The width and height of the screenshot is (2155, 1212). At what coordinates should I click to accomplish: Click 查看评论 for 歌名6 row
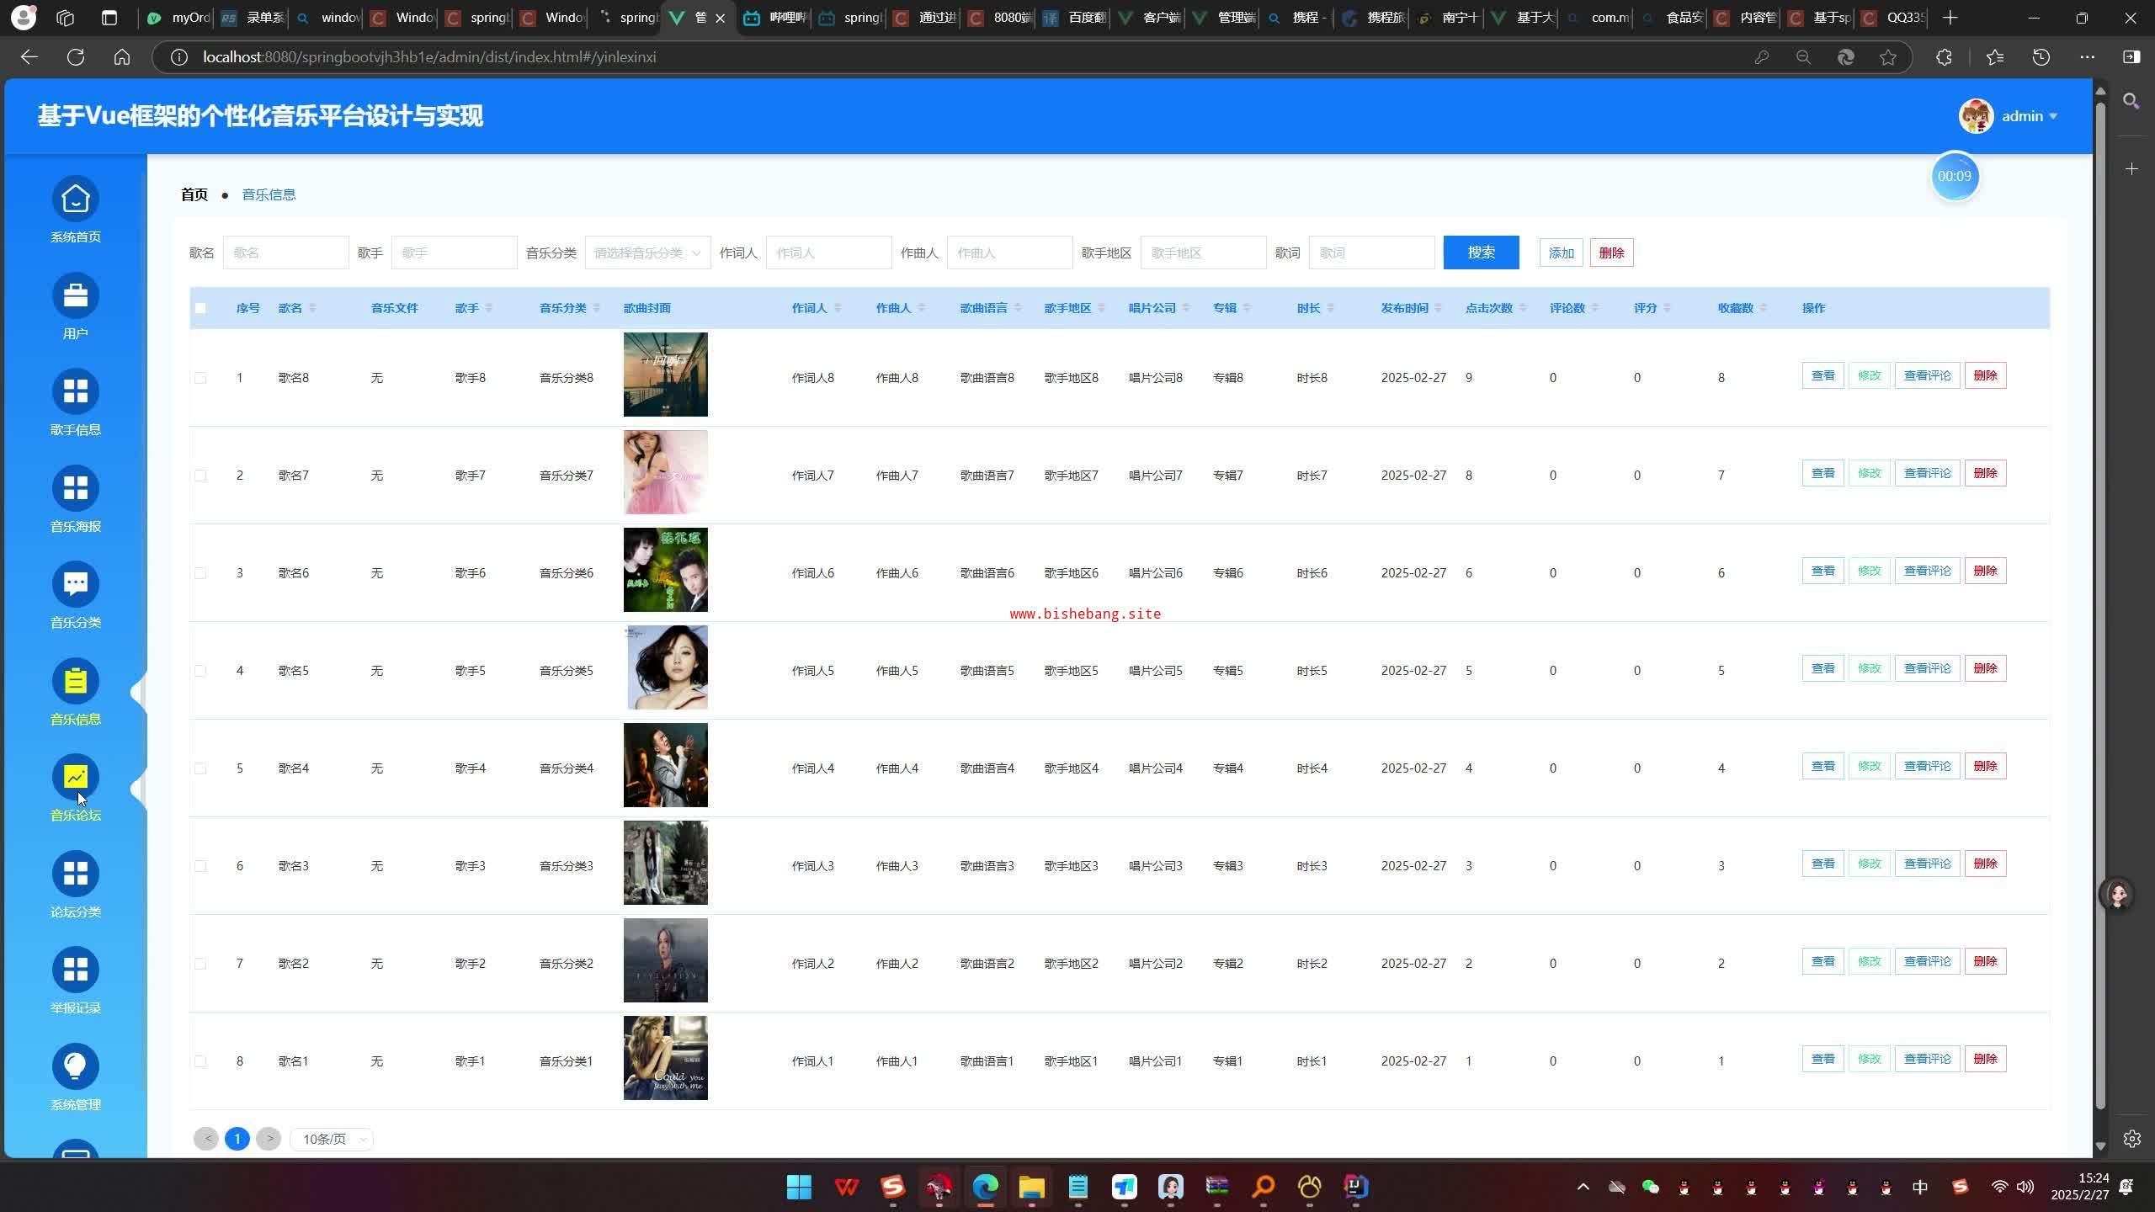pos(1926,571)
